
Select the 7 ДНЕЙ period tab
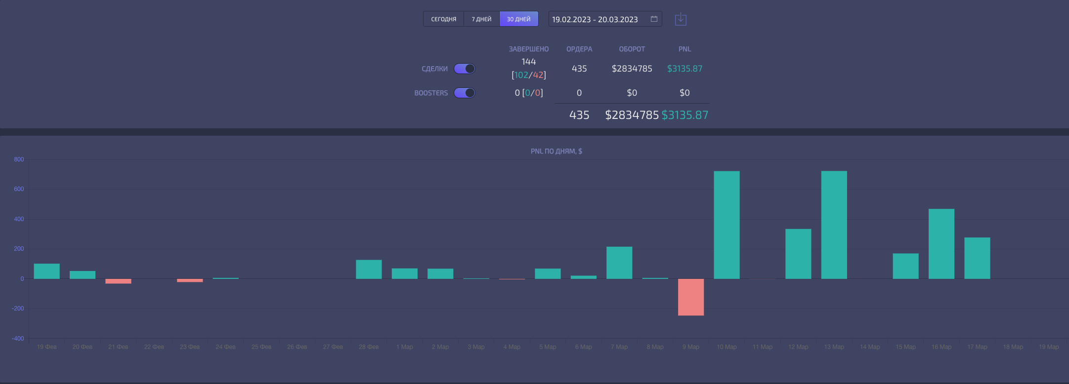click(481, 19)
